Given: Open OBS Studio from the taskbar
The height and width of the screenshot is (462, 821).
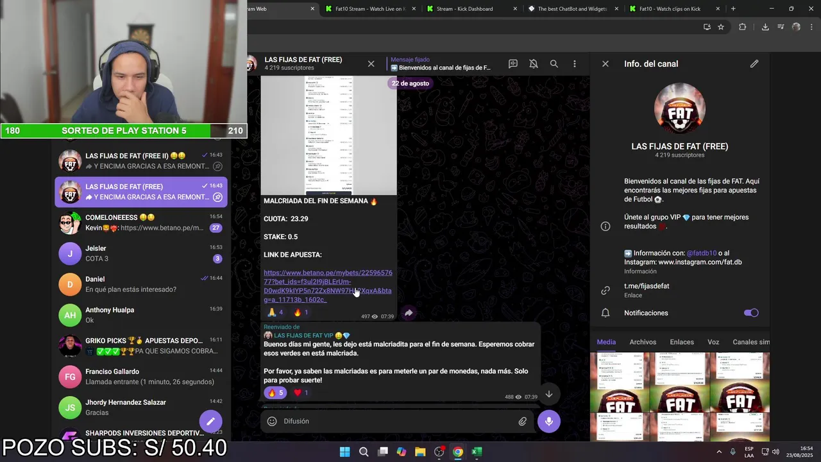Looking at the screenshot, I should [439, 452].
